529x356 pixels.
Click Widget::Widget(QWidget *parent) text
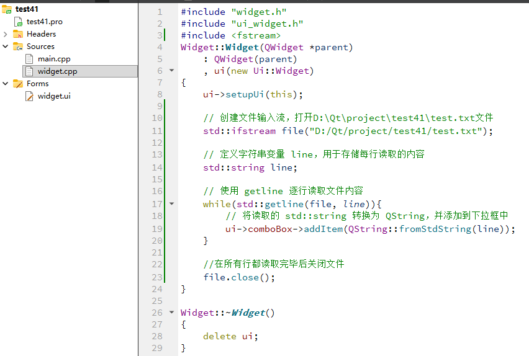(x=267, y=48)
